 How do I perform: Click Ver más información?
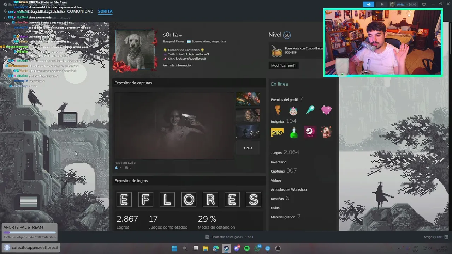pos(178,65)
